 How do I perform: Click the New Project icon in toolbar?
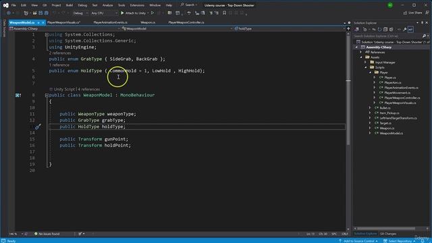[x=26, y=13]
